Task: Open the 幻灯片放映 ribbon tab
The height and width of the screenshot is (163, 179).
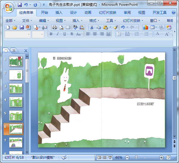Action: coord(108,12)
